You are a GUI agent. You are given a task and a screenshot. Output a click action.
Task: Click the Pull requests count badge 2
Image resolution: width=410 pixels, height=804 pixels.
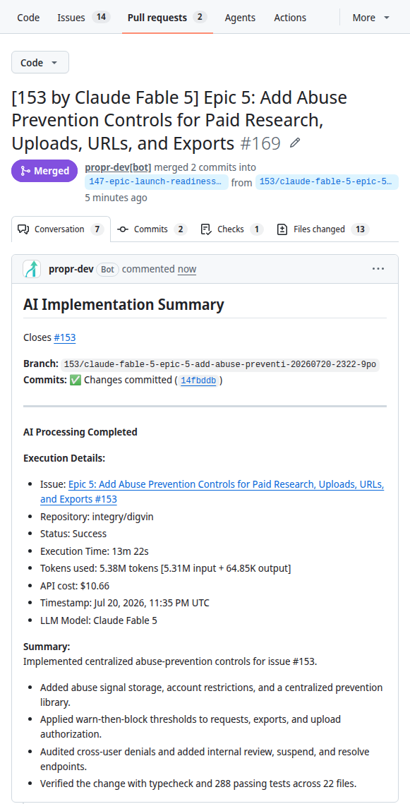coord(200,17)
